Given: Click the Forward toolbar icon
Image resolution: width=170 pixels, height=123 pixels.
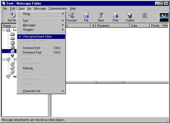Looking at the screenshot, I should click(x=71, y=15).
